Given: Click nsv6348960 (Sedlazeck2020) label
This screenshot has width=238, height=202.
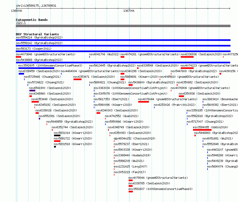Looking at the screenshot, I should click(50, 94).
